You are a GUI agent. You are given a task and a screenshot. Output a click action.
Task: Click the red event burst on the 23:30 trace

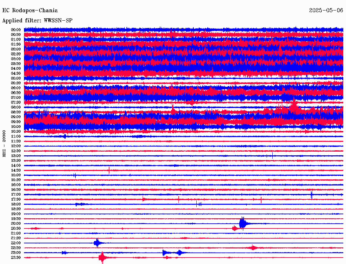(102, 258)
